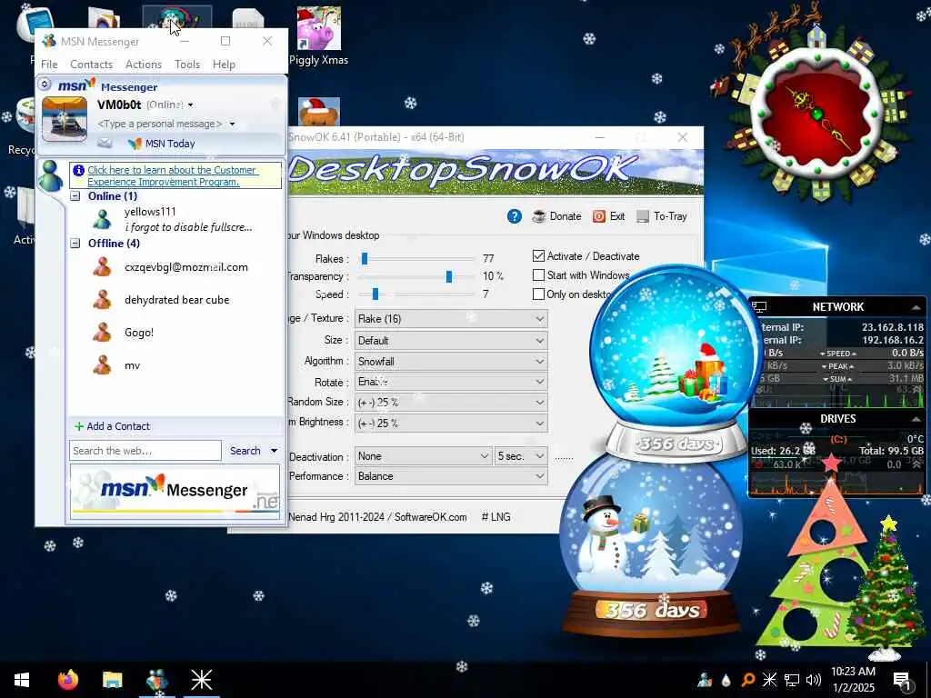Open the File menu in MSN Messenger
This screenshot has height=698, width=931.
click(x=49, y=65)
